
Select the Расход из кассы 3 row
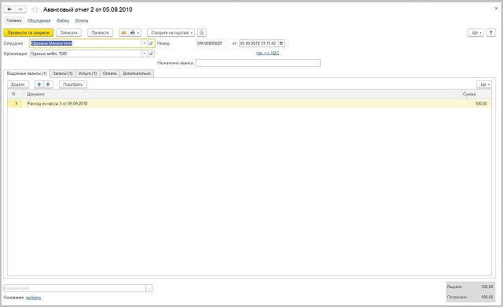click(249, 104)
